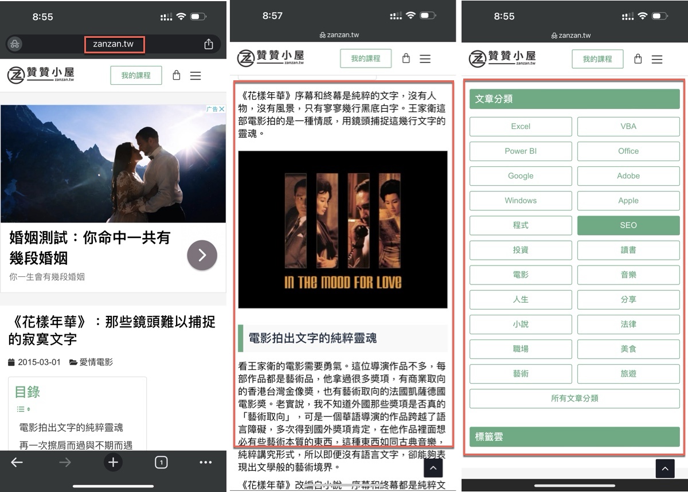Image resolution: width=688 pixels, height=492 pixels.
Task: Select the 電影 category
Action: coord(521,275)
